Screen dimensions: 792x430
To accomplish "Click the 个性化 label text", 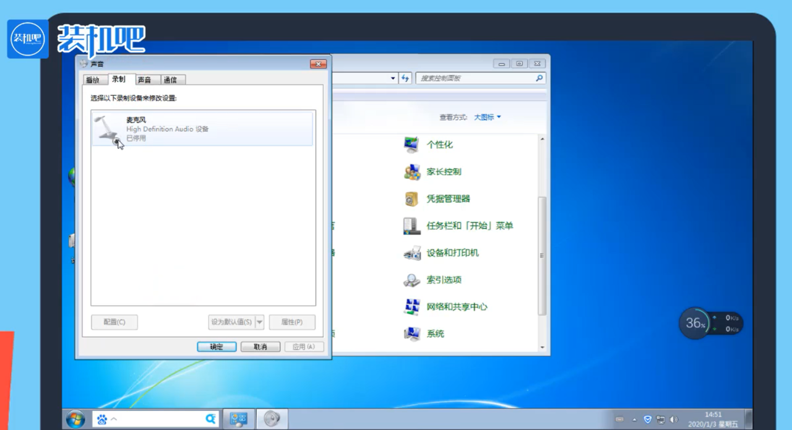I will click(440, 144).
